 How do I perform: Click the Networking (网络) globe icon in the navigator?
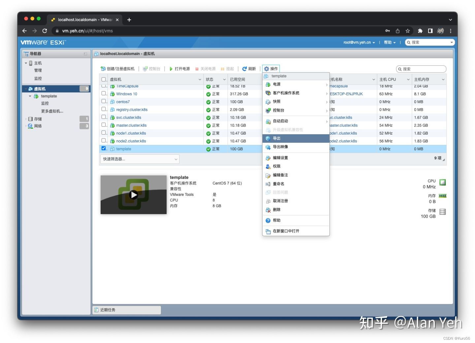pyautogui.click(x=30, y=126)
